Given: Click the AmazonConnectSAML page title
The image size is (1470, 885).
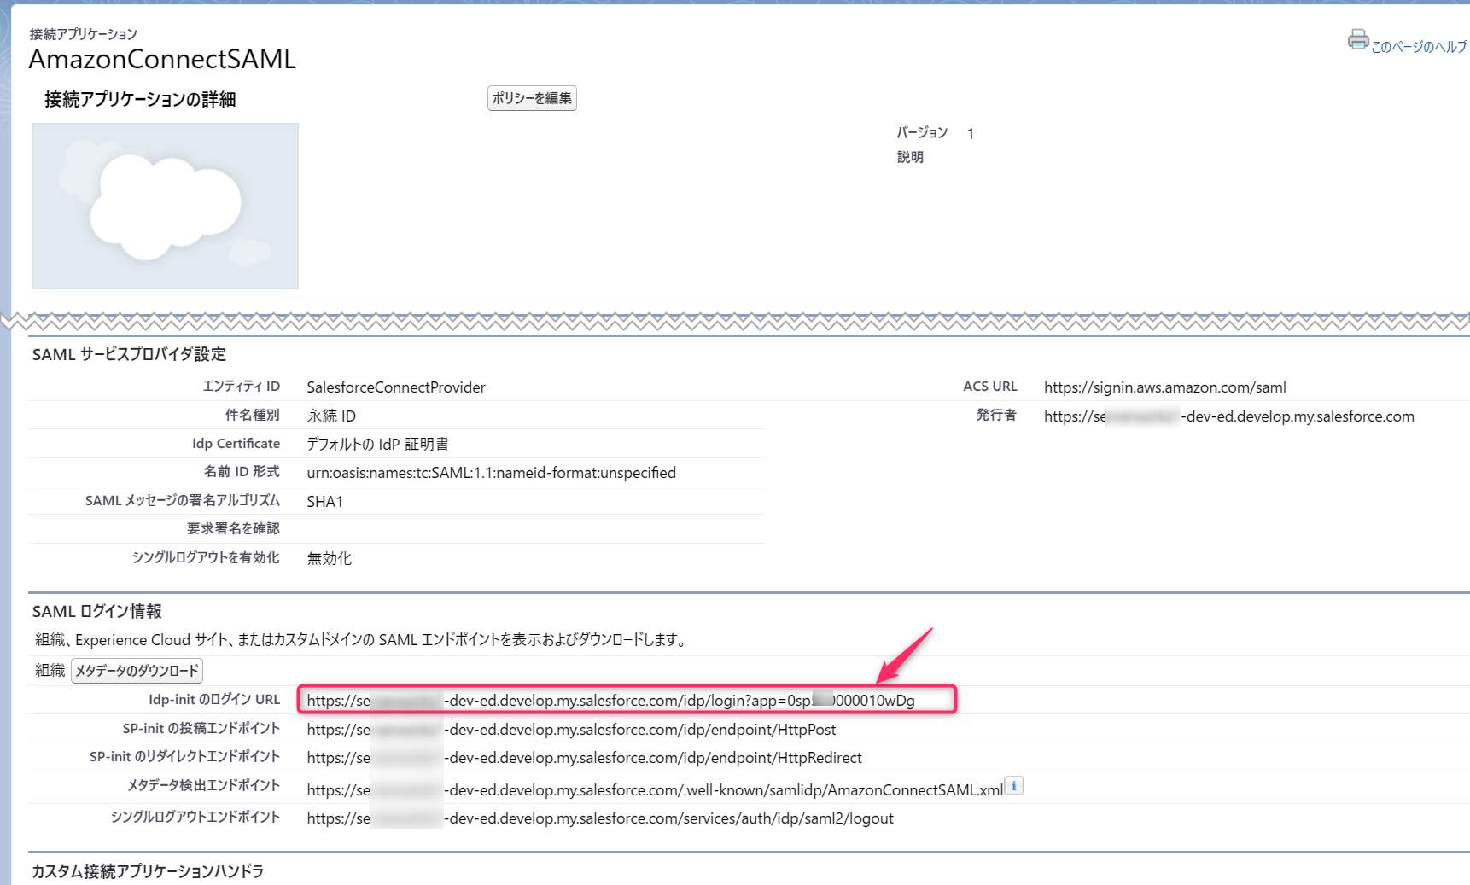Looking at the screenshot, I should [162, 59].
